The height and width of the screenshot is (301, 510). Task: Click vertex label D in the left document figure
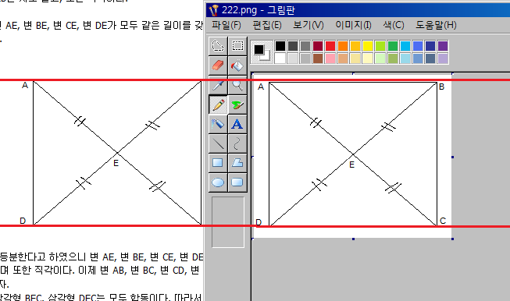pos(23,221)
